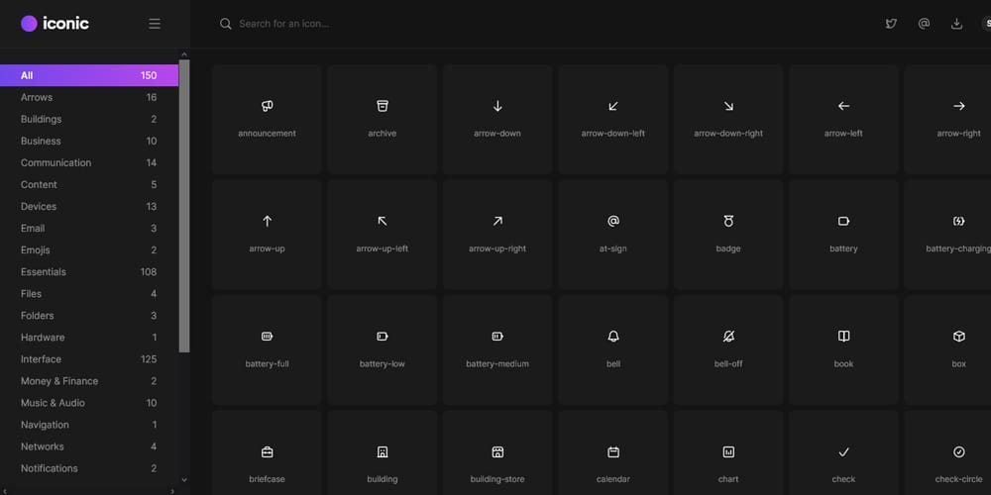Image resolution: width=991 pixels, height=495 pixels.
Task: Open the bell icon card
Action: point(612,349)
